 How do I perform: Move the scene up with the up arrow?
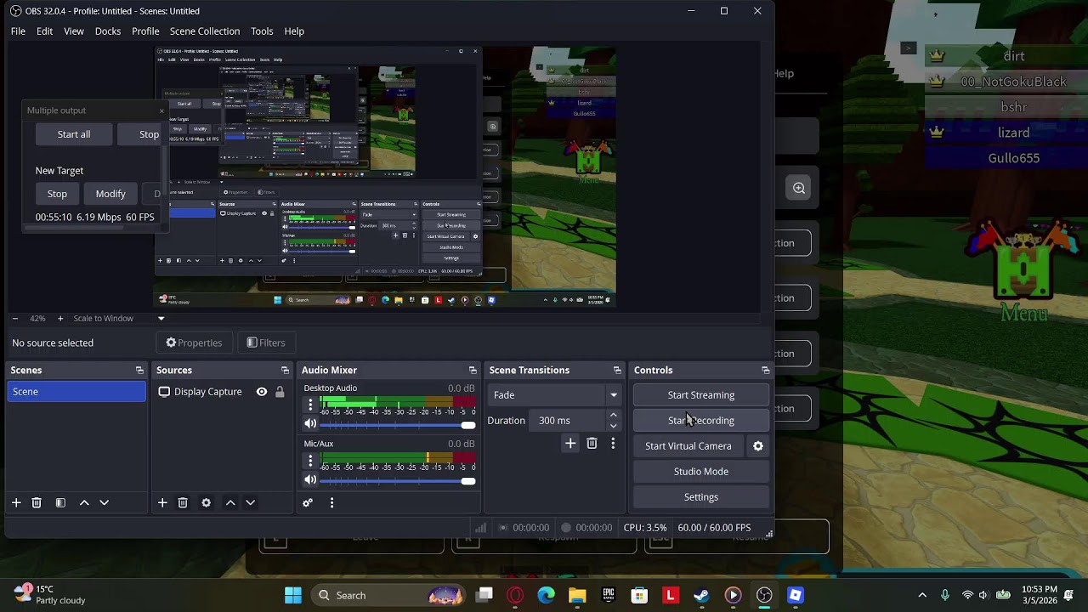click(x=84, y=502)
